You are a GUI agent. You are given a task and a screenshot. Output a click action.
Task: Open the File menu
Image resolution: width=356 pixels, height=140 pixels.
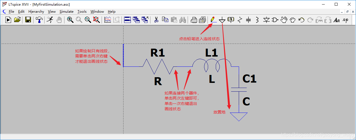point(11,12)
